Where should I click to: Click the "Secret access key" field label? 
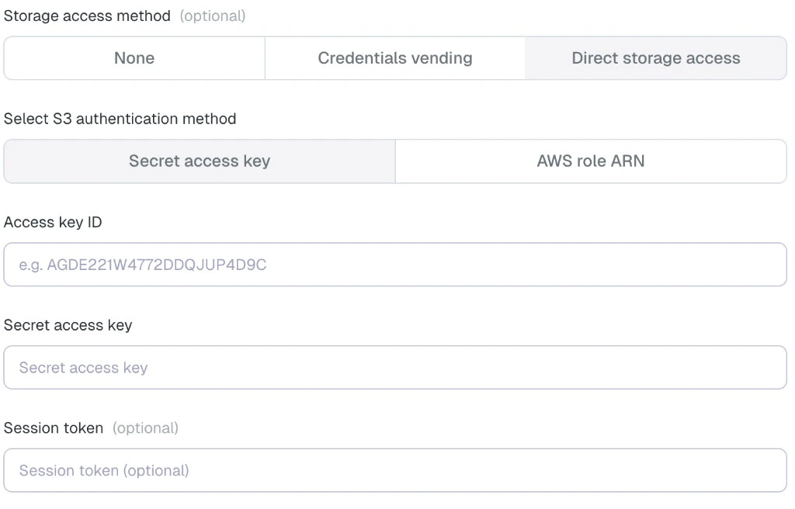(68, 325)
